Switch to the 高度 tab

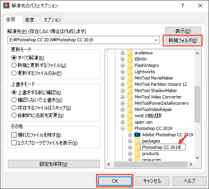coord(32,20)
